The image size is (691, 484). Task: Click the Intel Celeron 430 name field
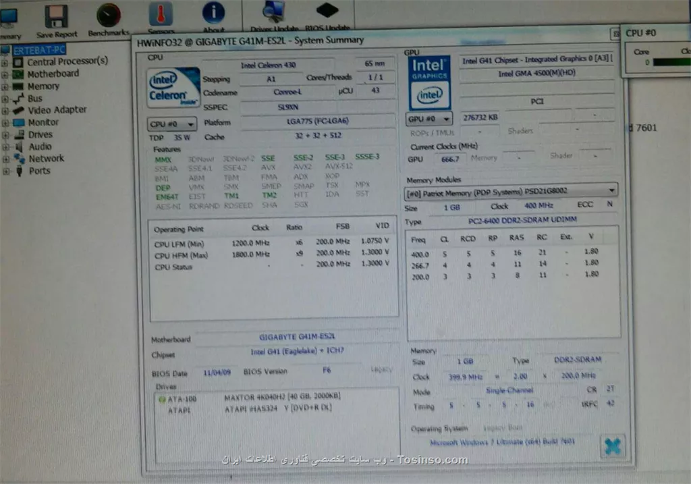point(268,65)
